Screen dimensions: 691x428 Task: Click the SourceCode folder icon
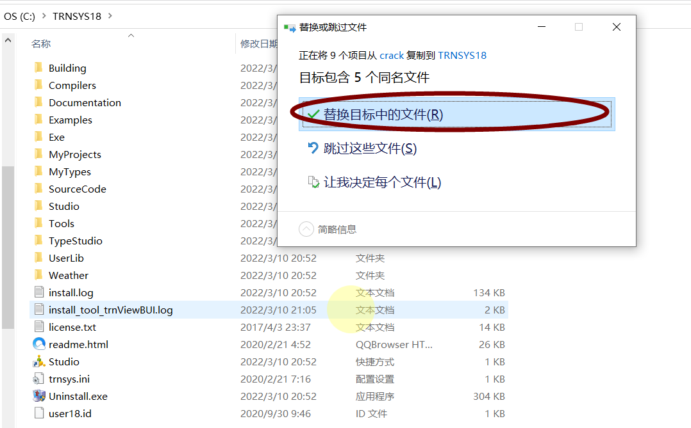[38, 189]
